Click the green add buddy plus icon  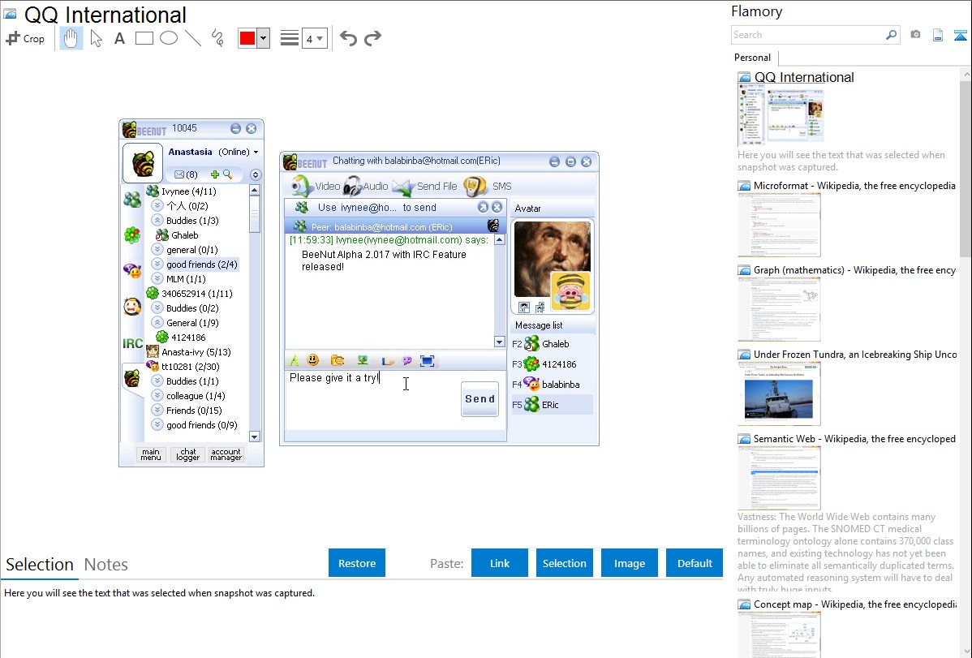[x=214, y=174]
